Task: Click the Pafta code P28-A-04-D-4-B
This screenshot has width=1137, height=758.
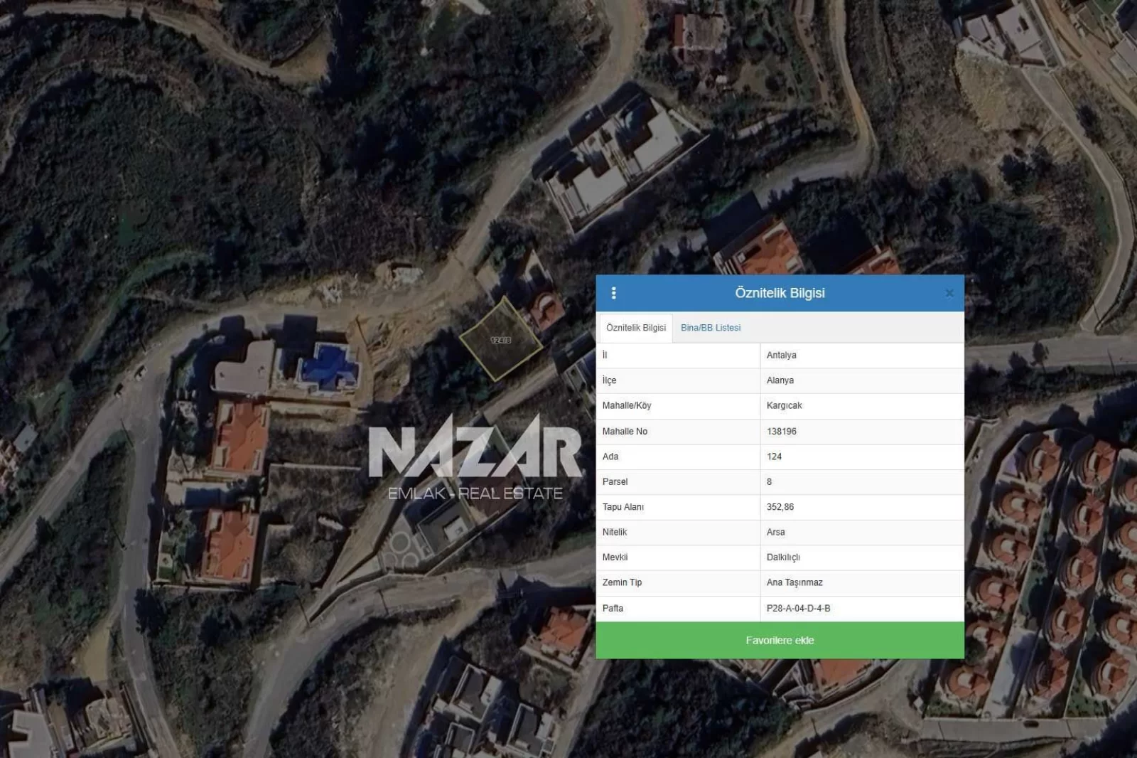Action: click(798, 608)
